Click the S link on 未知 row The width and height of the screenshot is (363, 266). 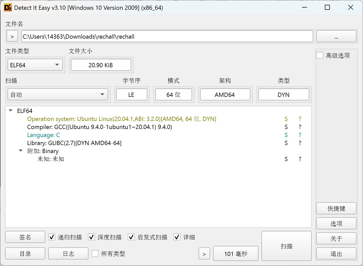click(286, 159)
